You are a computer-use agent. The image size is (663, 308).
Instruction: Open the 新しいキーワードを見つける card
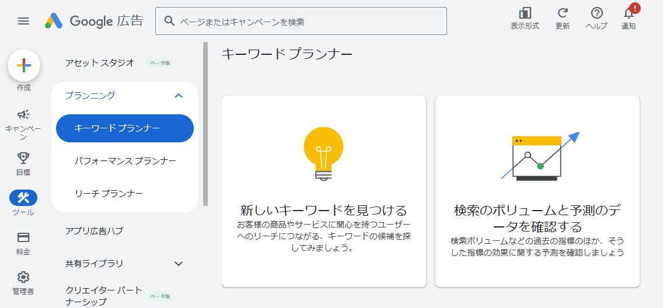pyautogui.click(x=324, y=191)
